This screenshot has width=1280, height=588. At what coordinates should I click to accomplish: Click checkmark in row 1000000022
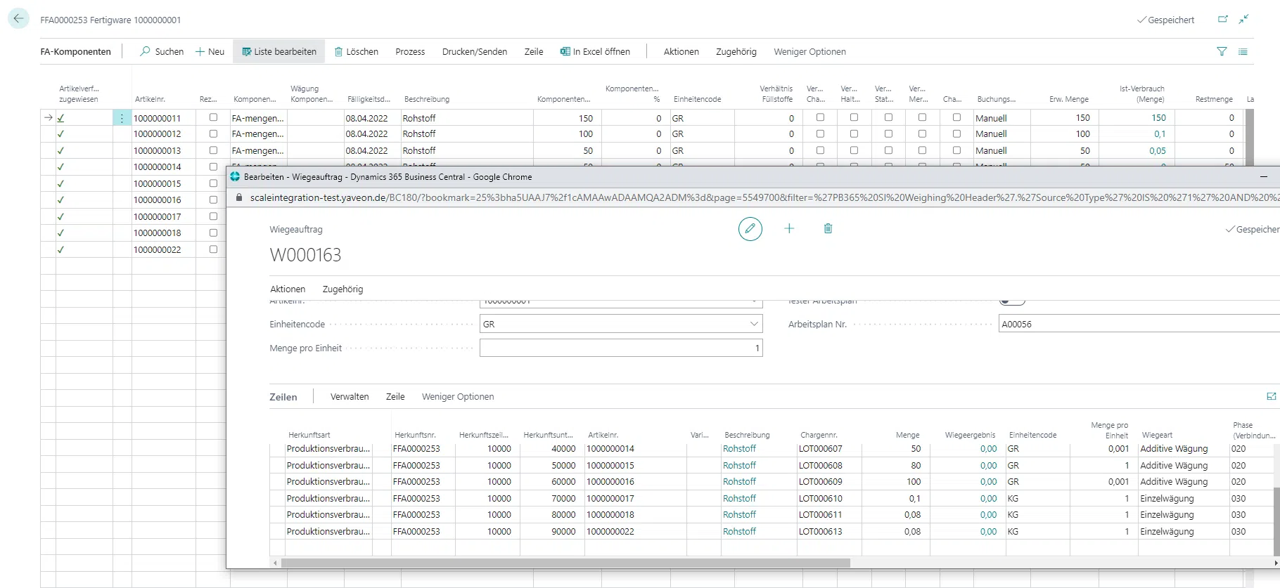[60, 249]
